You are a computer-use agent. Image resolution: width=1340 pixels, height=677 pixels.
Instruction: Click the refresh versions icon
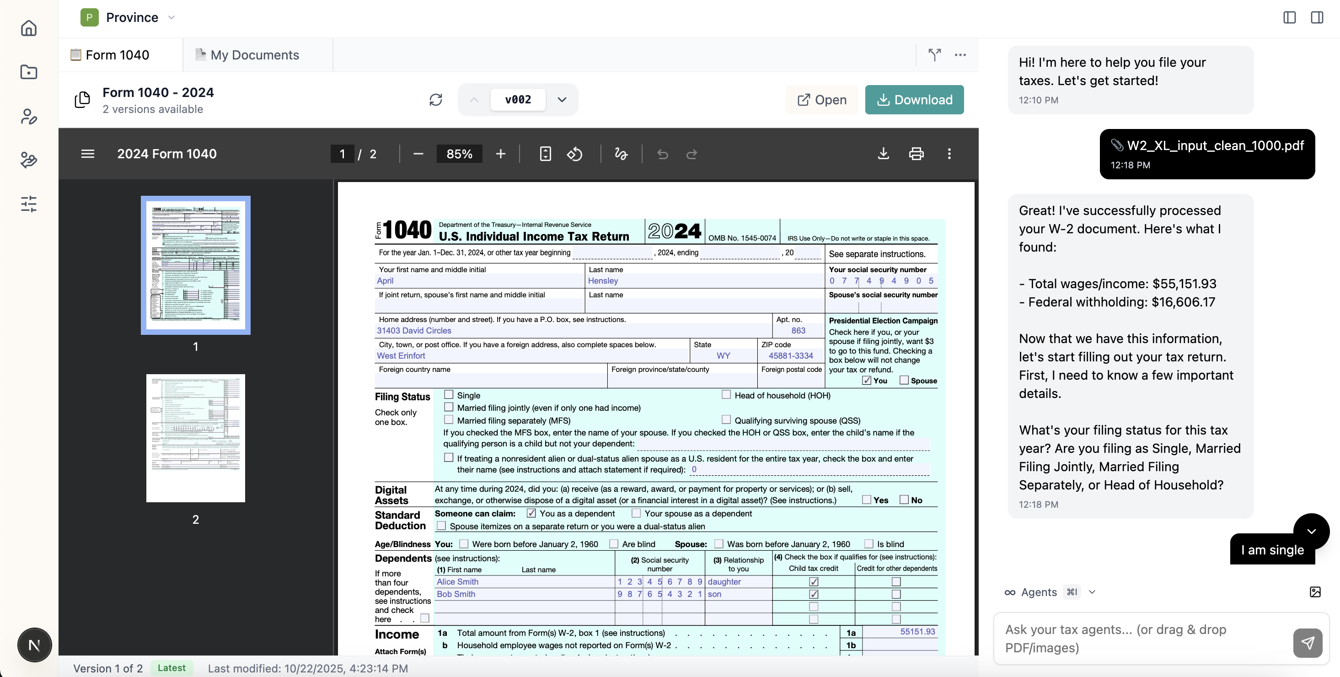tap(435, 99)
